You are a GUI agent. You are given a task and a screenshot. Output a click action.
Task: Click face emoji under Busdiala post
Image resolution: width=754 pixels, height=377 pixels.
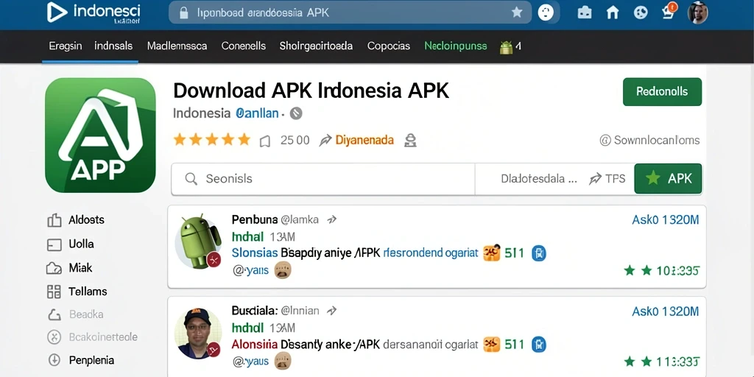283,361
